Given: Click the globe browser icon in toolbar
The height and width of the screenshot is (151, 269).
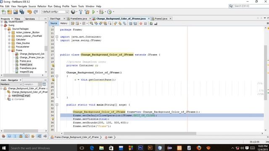Looking at the screenshot, I should click(73, 12).
